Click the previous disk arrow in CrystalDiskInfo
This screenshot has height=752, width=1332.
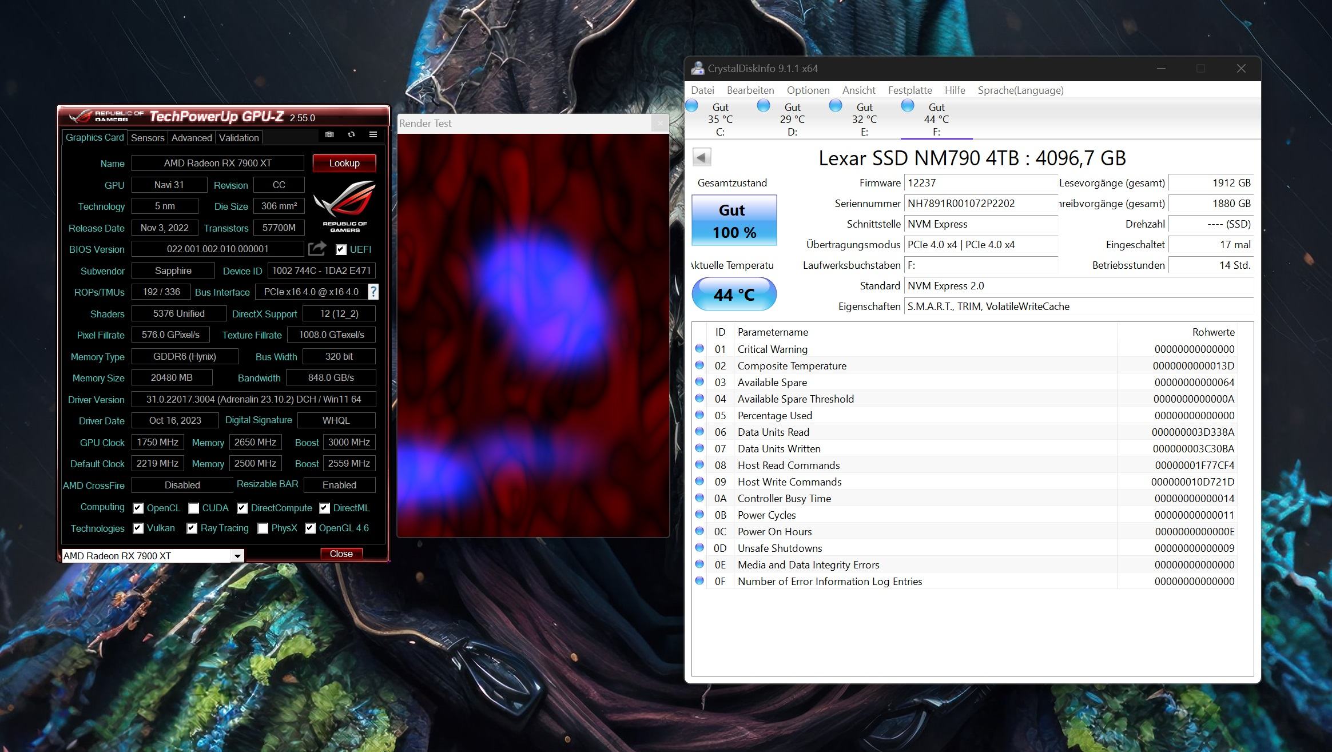[702, 157]
